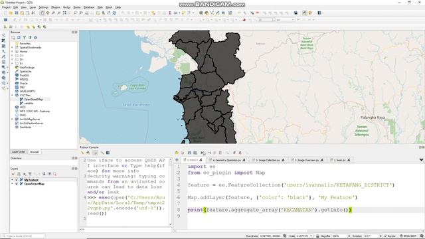This screenshot has width=425, height=239.
Task: Open the Project menu
Action: tap(6, 7)
